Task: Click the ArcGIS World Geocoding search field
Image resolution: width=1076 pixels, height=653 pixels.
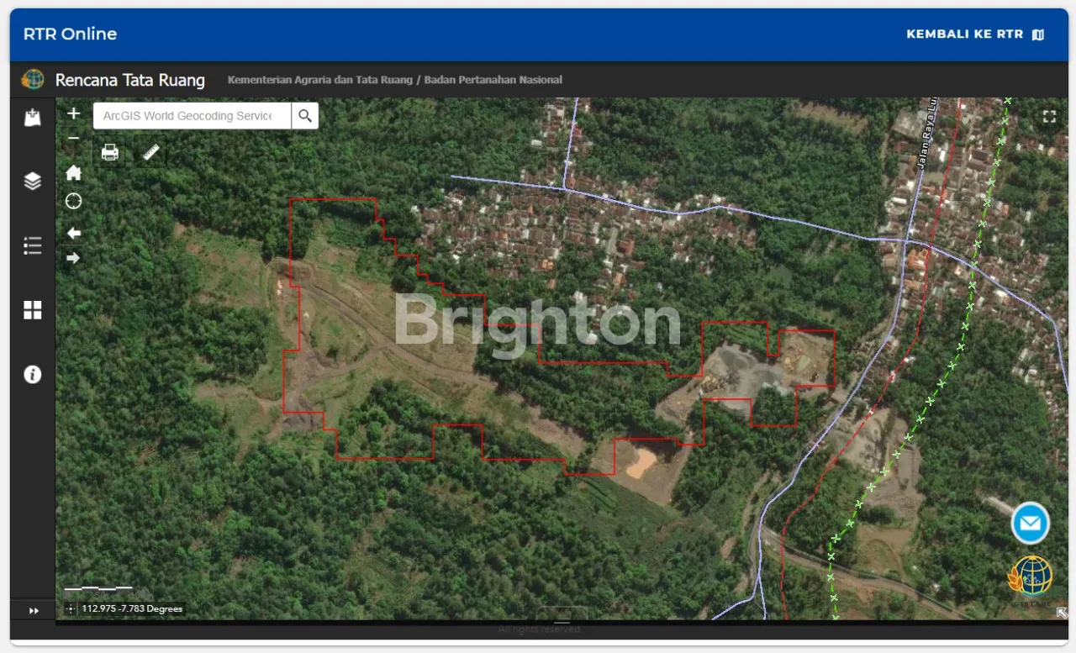Action: pos(192,116)
